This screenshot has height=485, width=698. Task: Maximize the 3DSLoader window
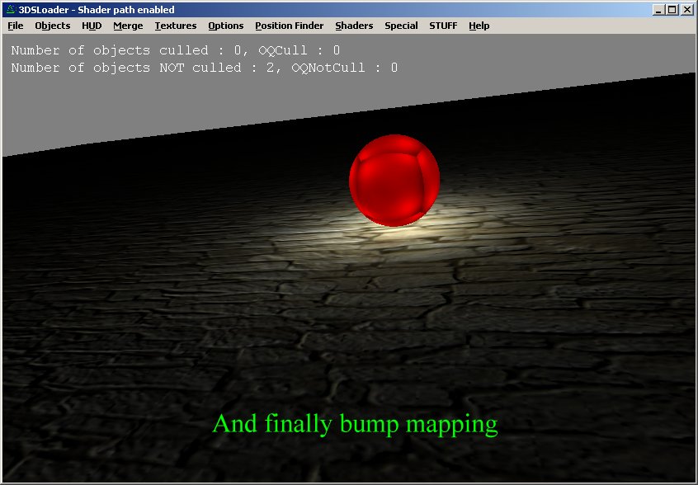point(672,9)
